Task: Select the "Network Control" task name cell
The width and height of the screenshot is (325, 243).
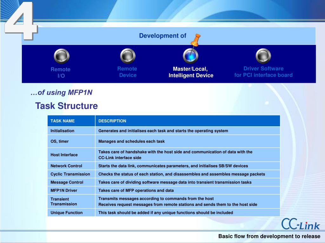Action: pyautogui.click(x=71, y=166)
